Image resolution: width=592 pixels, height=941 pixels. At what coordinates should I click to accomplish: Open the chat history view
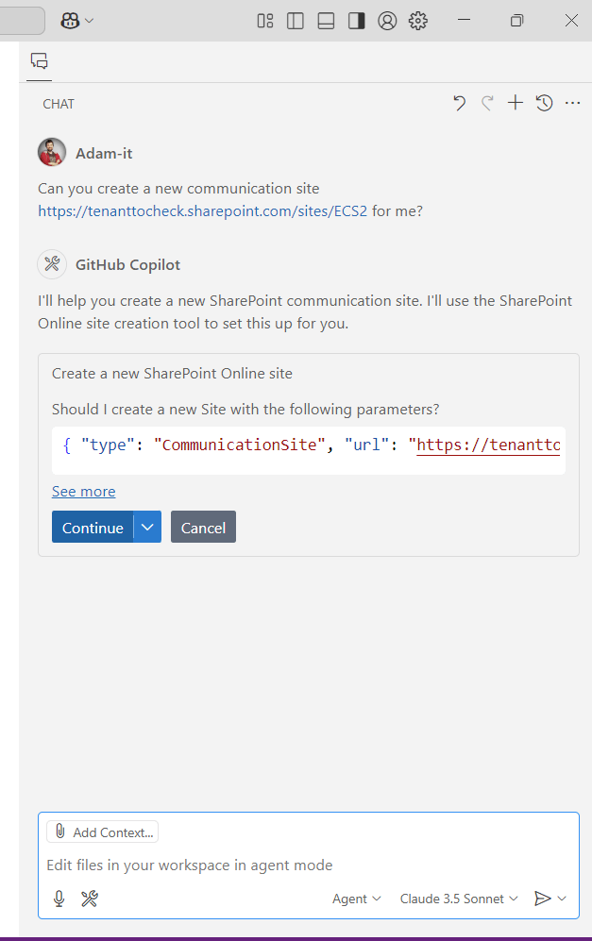[x=544, y=103]
